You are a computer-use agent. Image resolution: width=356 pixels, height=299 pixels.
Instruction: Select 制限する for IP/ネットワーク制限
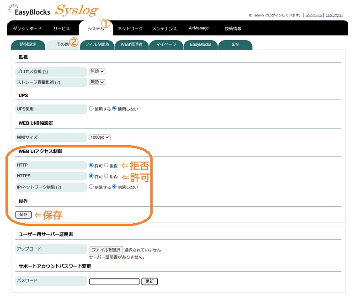tap(91, 187)
